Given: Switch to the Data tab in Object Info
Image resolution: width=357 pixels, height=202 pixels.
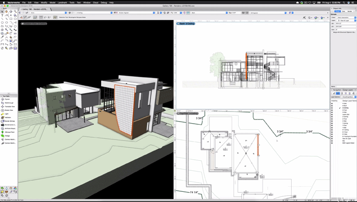Looking at the screenshot, I should point(344,11).
